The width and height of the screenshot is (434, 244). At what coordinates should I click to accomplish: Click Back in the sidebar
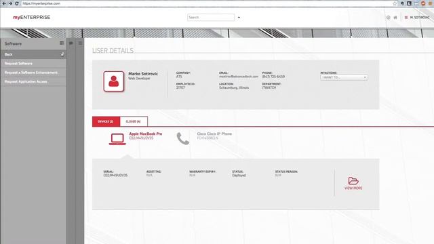33,54
